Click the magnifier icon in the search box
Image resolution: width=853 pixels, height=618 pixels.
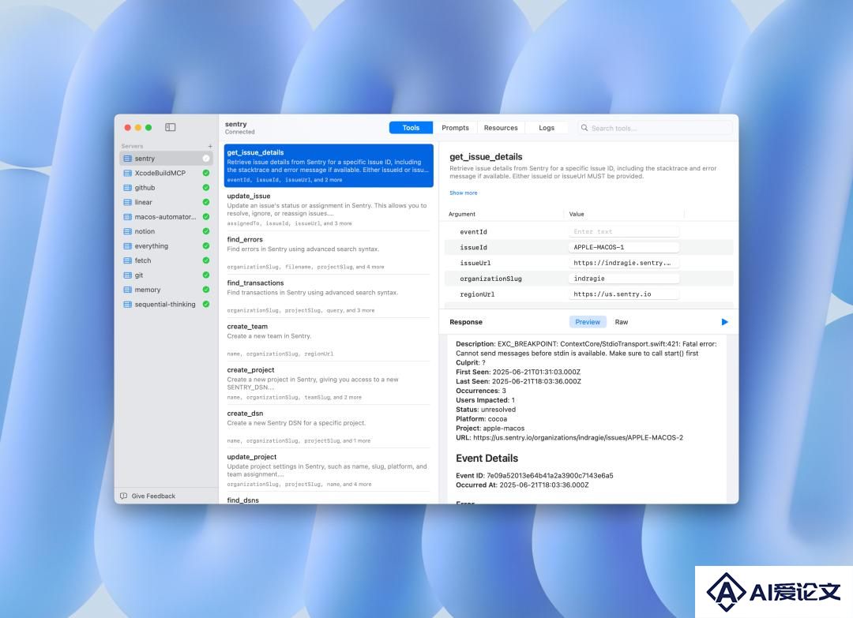click(584, 129)
